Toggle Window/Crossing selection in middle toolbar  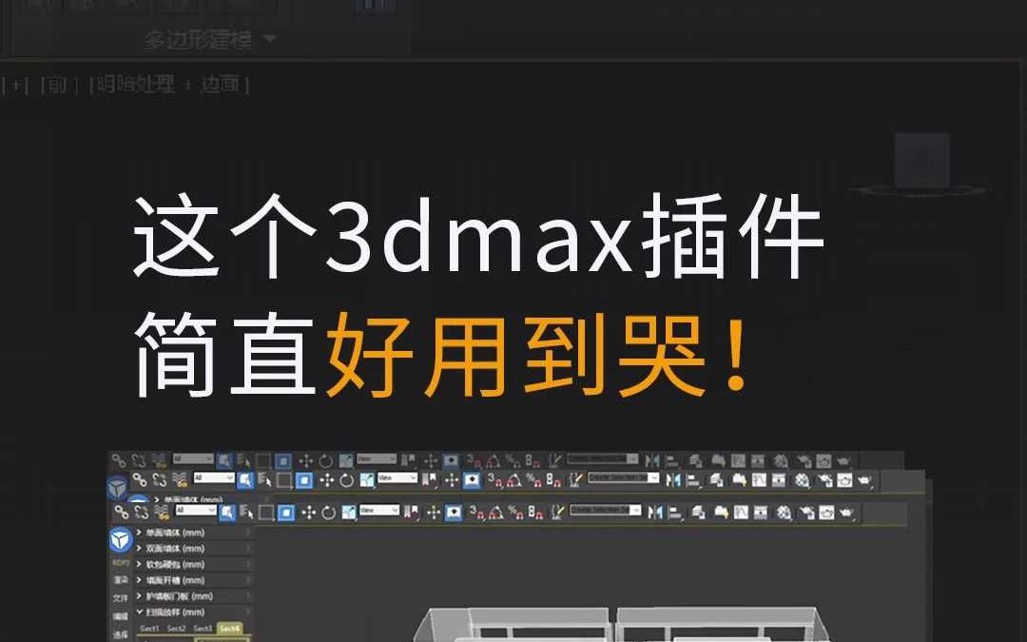304,480
